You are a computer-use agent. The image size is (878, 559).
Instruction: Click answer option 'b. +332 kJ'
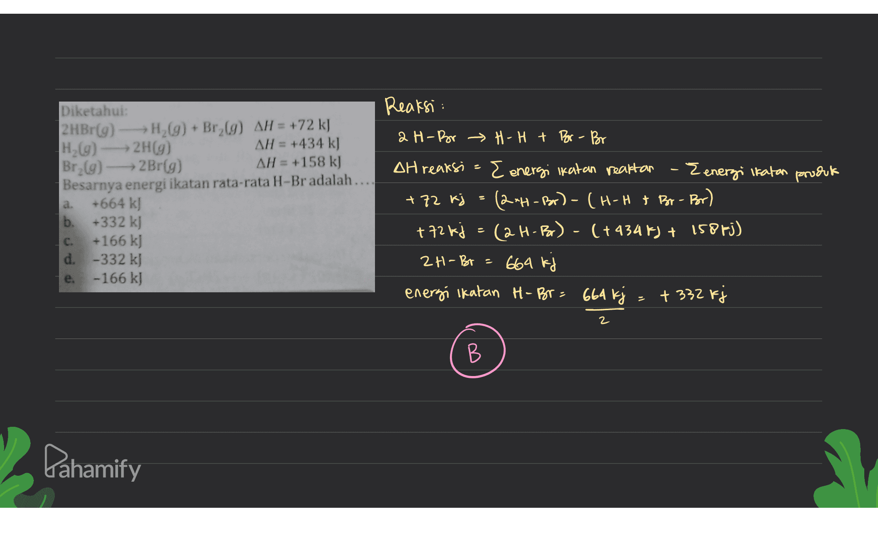[x=102, y=222]
